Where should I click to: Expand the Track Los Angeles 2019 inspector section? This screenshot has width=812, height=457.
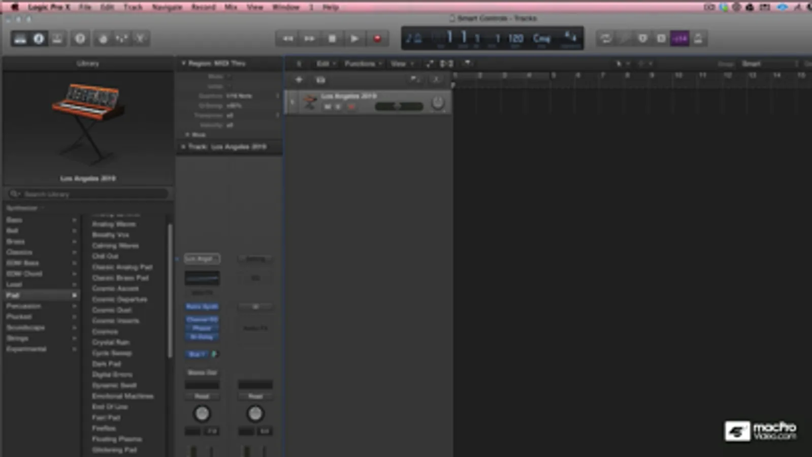click(183, 146)
